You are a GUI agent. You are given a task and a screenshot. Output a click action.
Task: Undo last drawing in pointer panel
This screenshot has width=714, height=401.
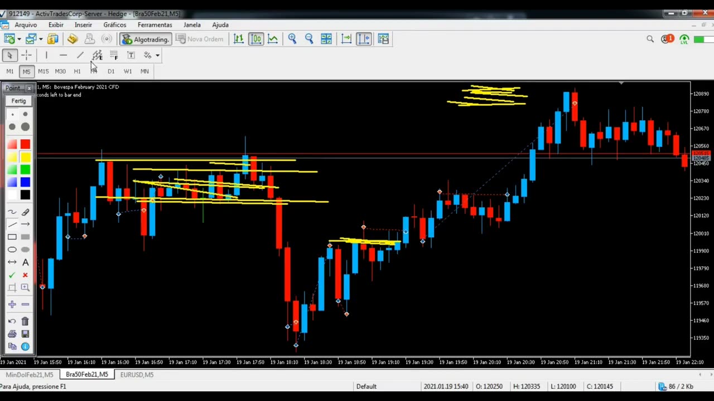[12, 321]
